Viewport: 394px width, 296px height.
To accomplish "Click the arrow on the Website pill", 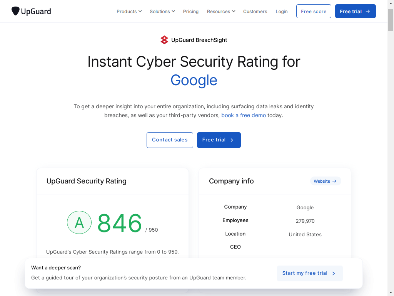I will [x=334, y=181].
